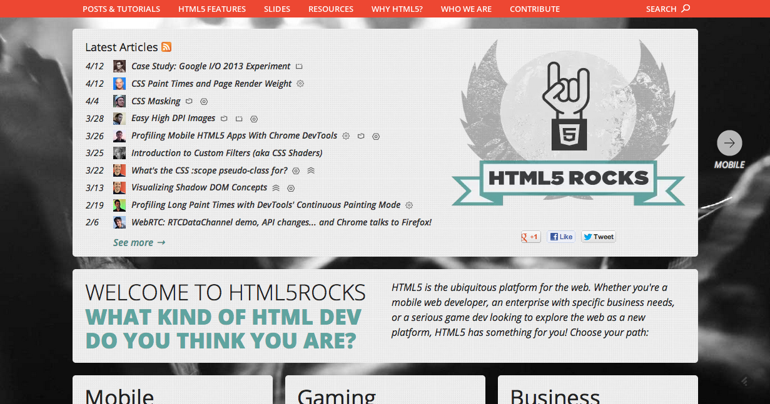Image resolution: width=770 pixels, height=404 pixels.
Task: Open CSS Paint Times and Page Render Weight
Action: [x=211, y=84]
